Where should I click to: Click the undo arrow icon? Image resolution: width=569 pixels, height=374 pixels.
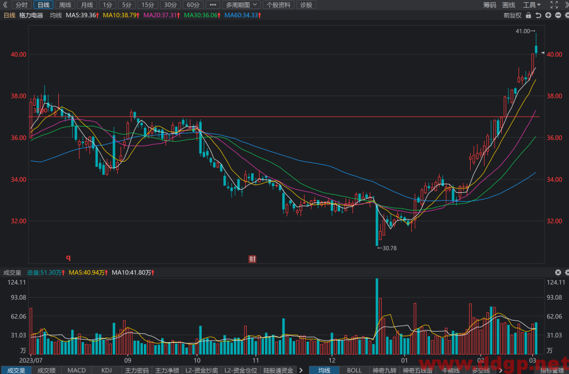(538, 15)
